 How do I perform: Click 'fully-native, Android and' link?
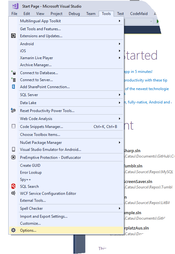(149, 102)
